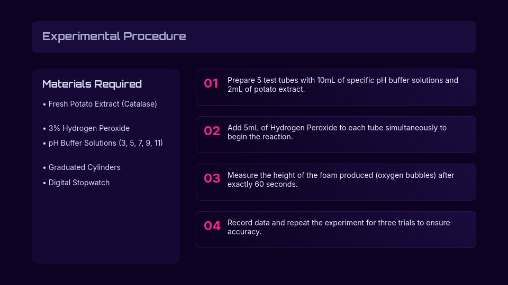Click the step number 03
The image size is (508, 285).
click(212, 178)
